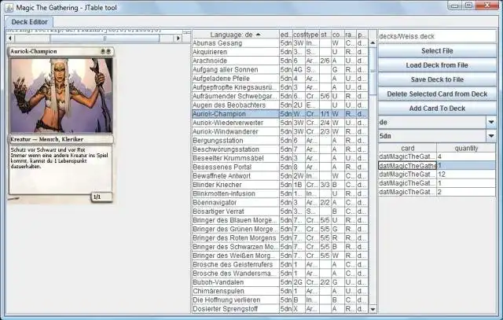Select 'Chimärenspulen' row

(x=280, y=291)
